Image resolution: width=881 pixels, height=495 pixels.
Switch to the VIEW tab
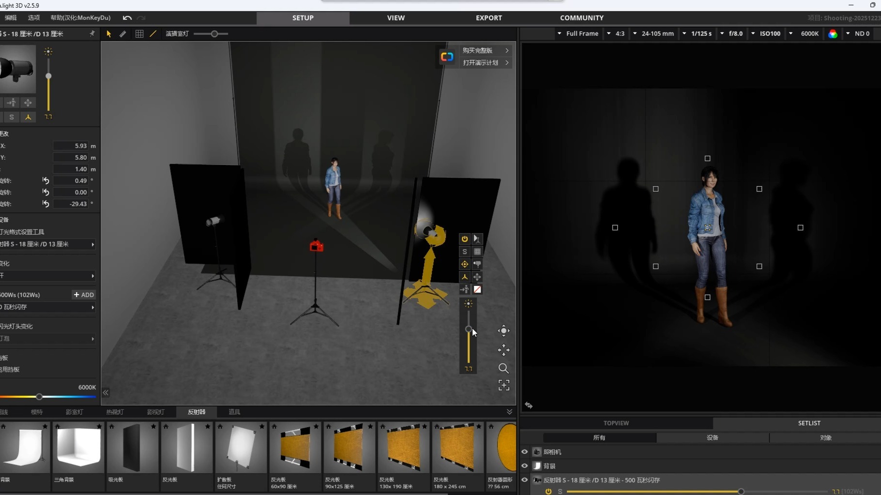pyautogui.click(x=396, y=18)
